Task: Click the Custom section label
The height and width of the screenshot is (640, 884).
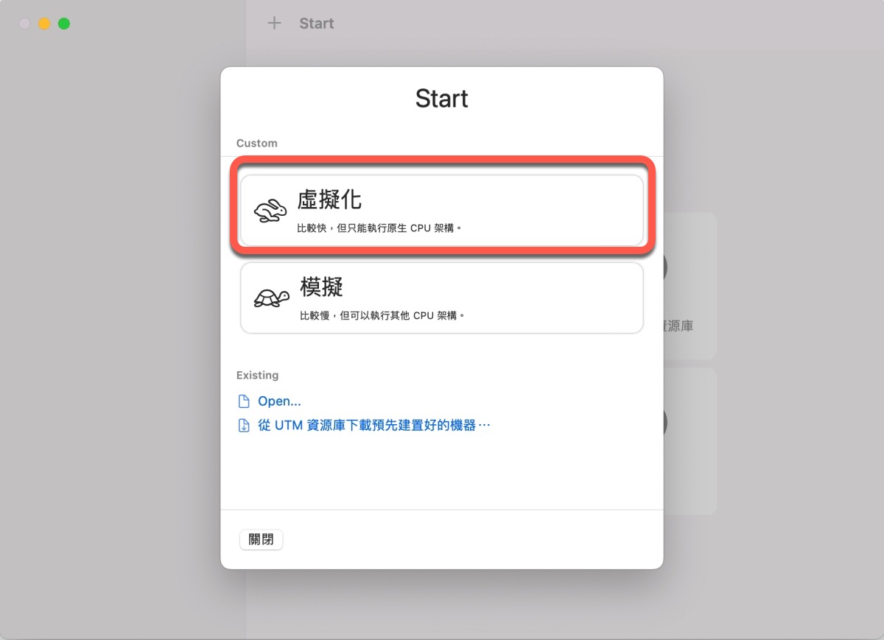Action: coord(257,143)
